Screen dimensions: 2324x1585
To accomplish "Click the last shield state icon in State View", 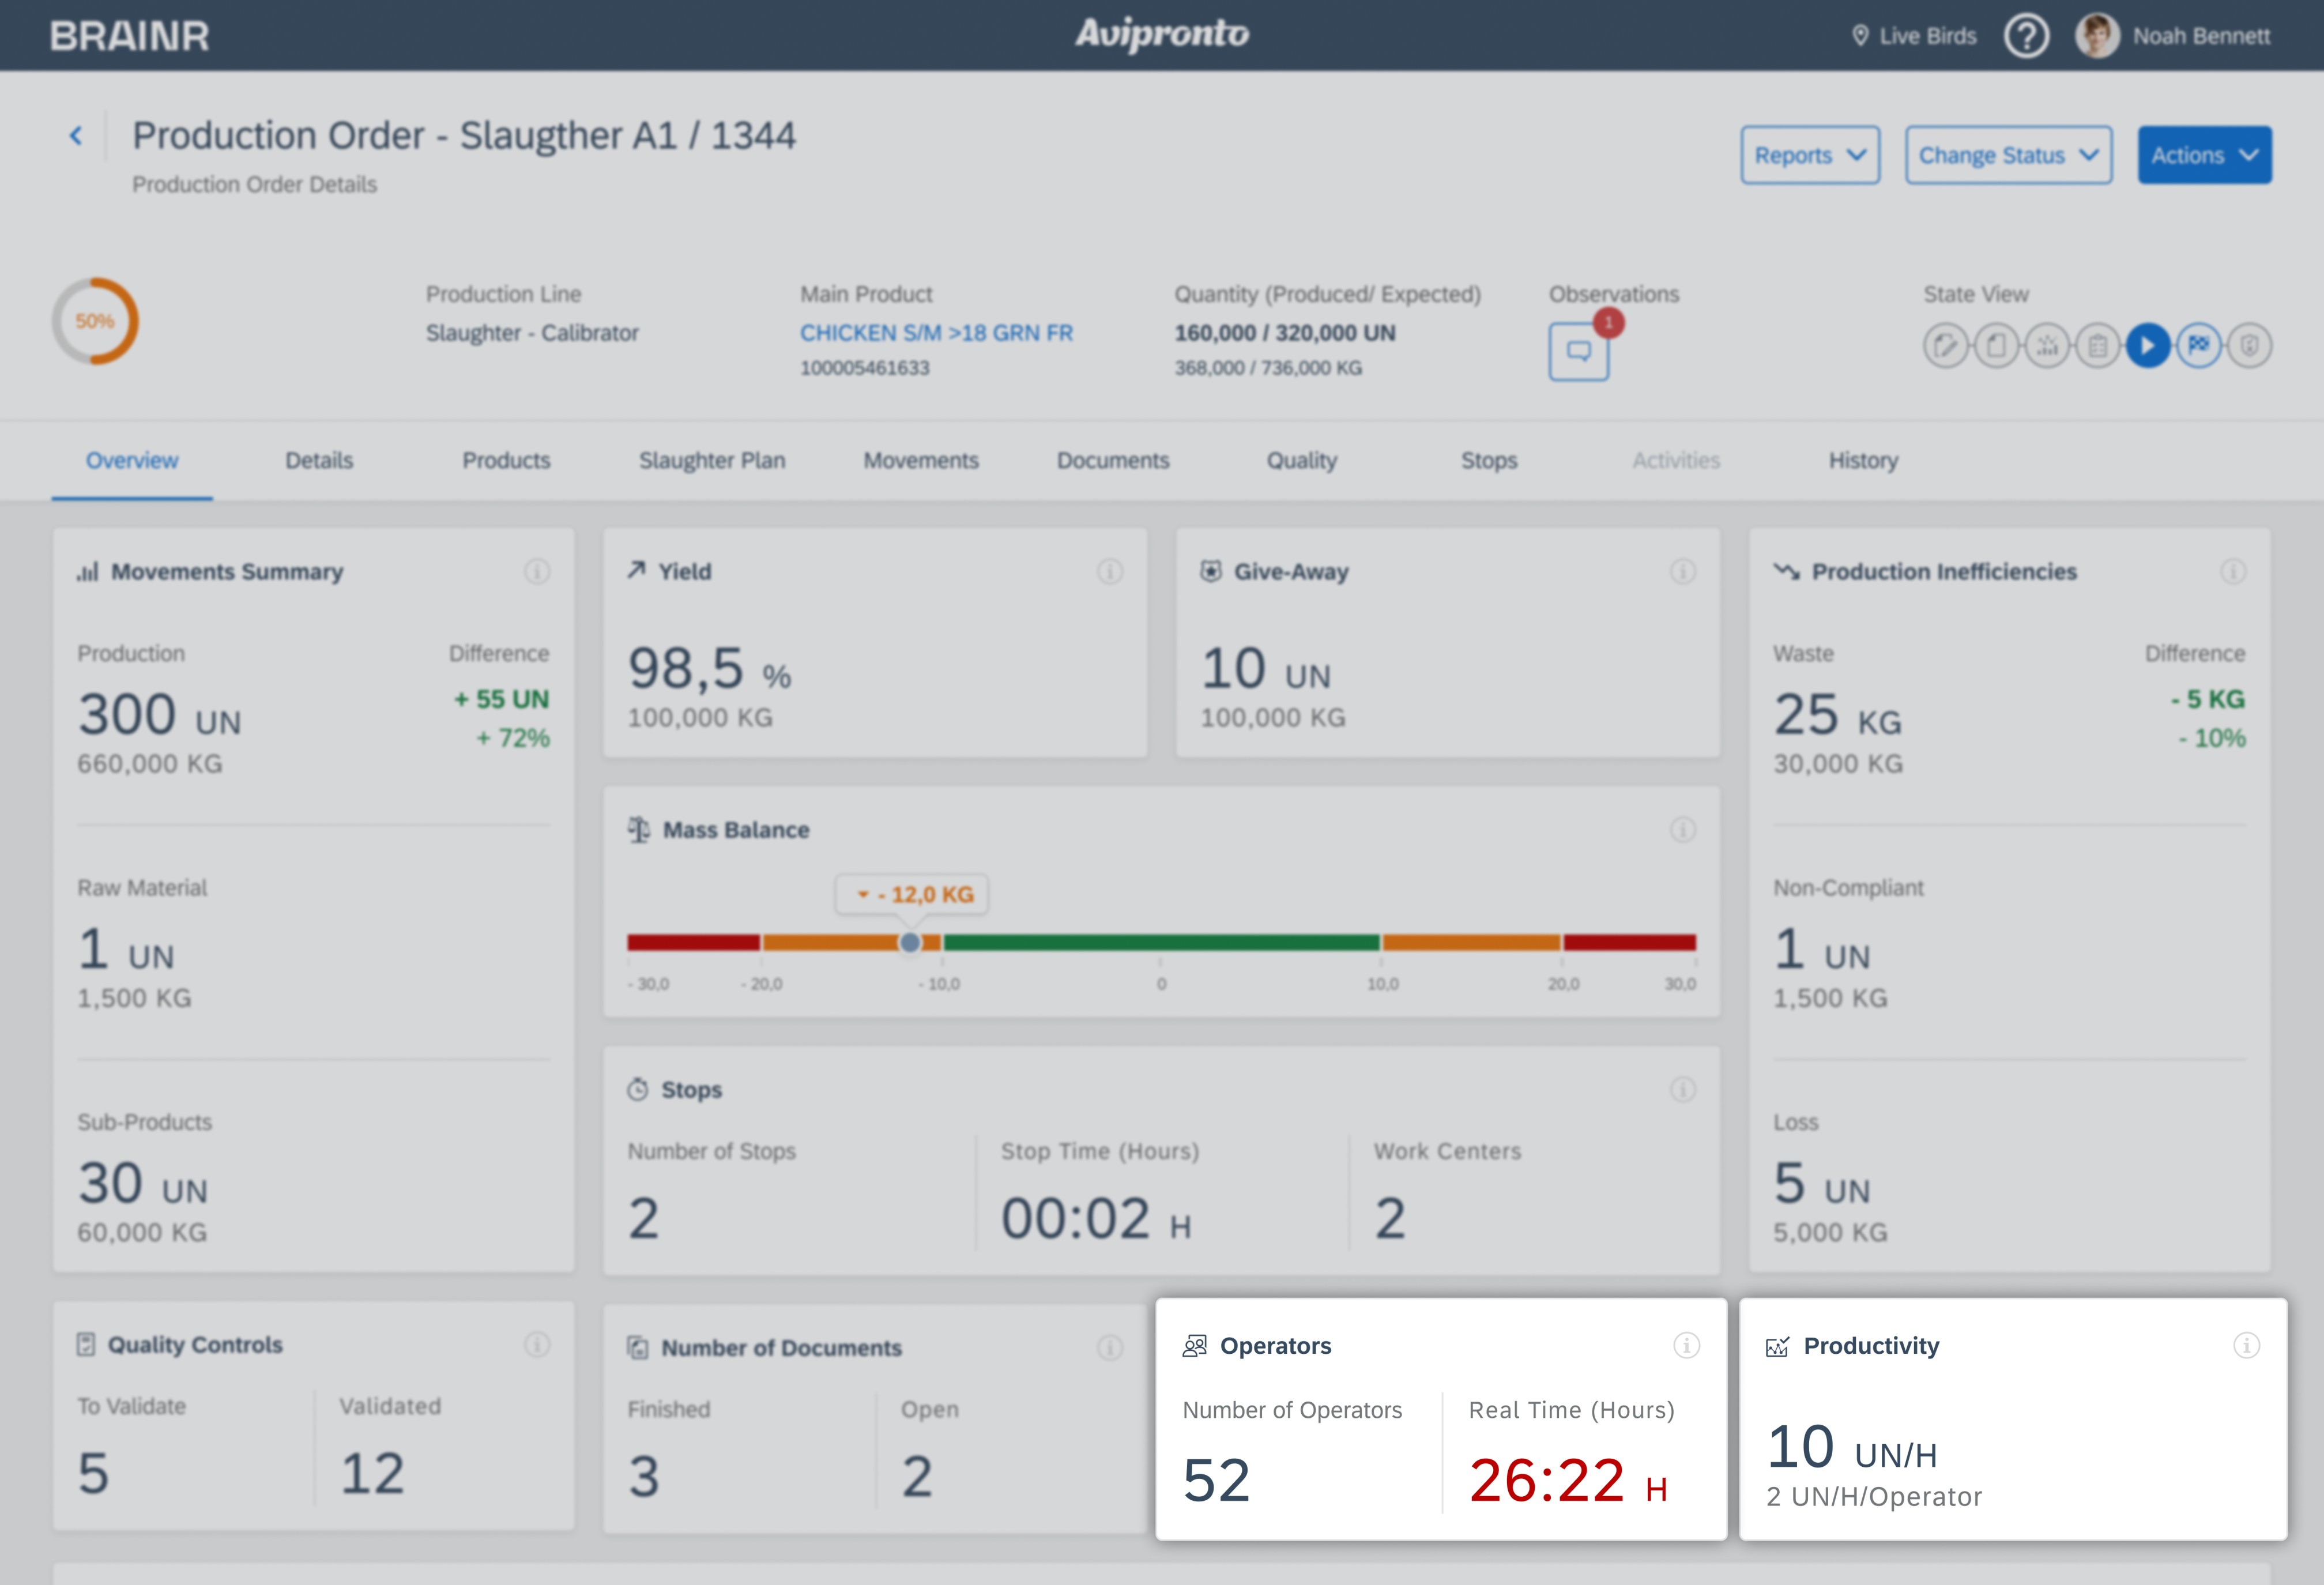I will point(2249,346).
